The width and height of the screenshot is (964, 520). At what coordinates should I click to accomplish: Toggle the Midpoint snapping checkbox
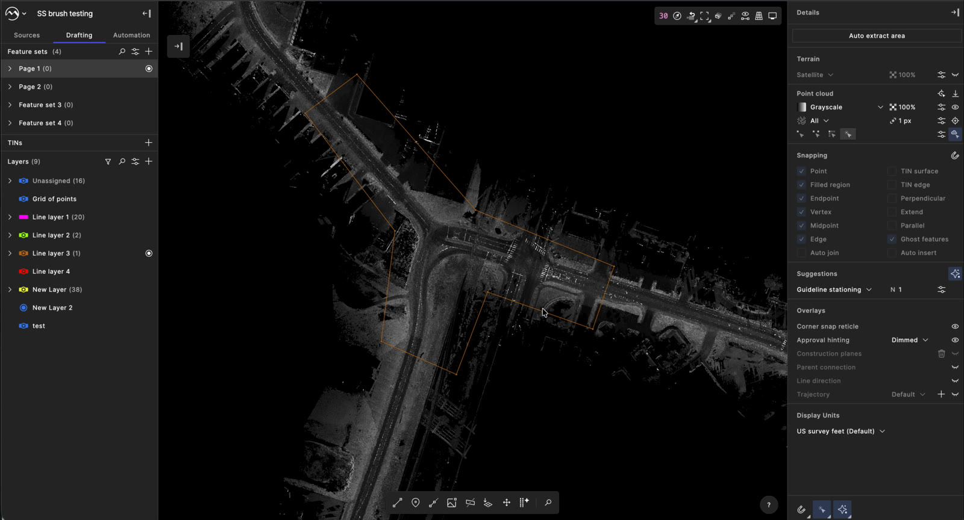[801, 226]
